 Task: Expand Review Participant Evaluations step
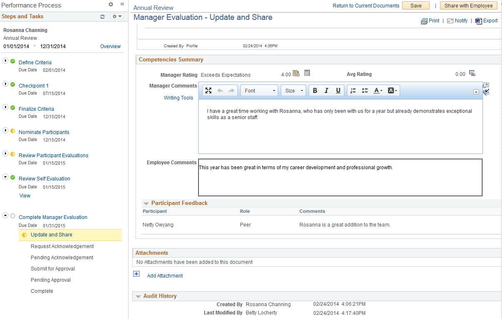point(5,154)
